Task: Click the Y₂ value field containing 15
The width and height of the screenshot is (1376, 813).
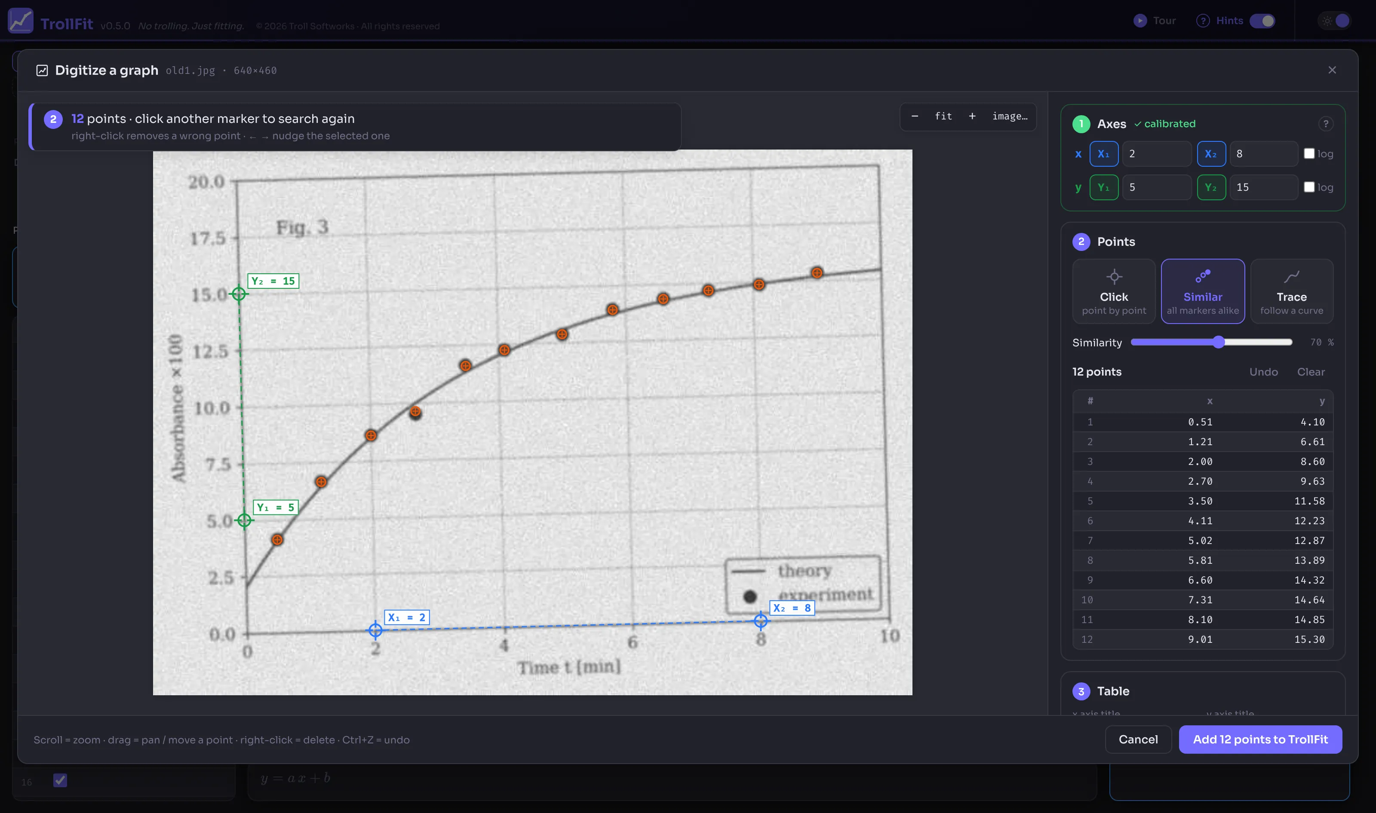Action: 1264,187
